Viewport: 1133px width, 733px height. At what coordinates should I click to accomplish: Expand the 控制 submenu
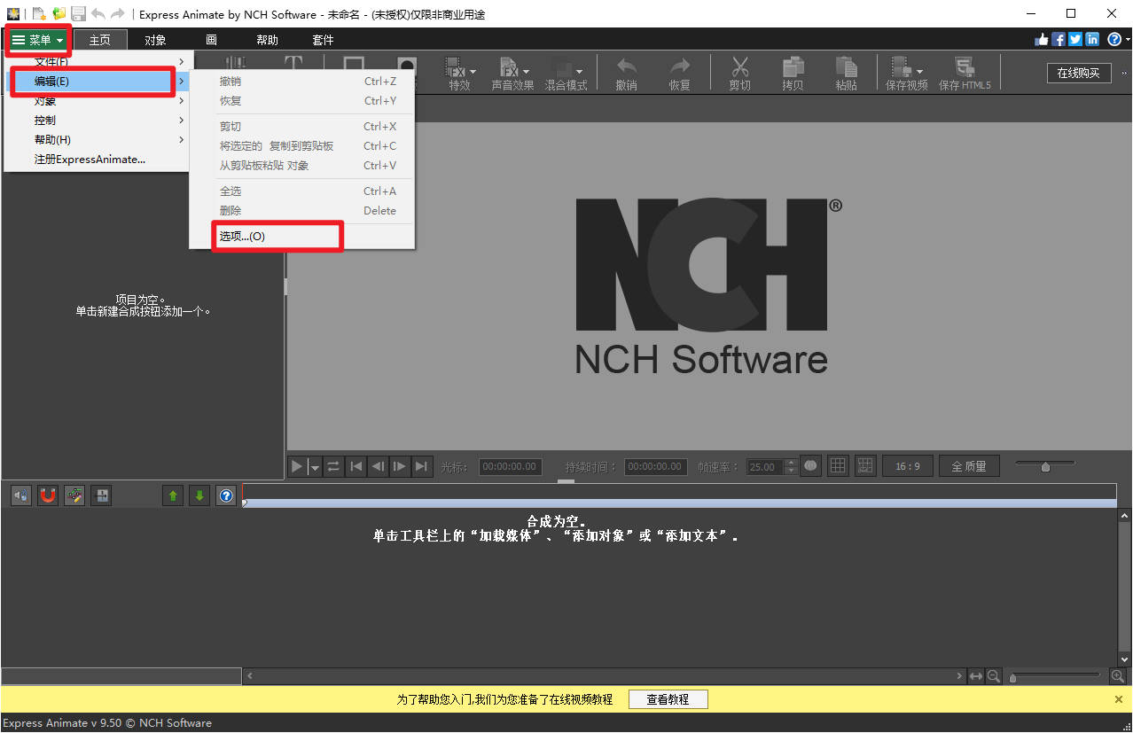pyautogui.click(x=97, y=120)
